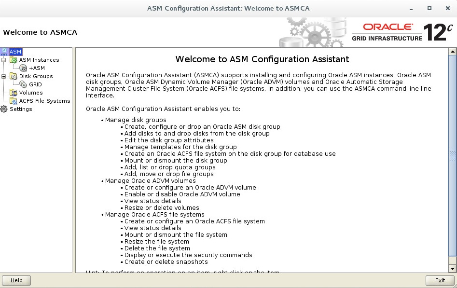Image resolution: width=457 pixels, height=288 pixels.
Task: Click the +ASM instance icon
Action: (x=23, y=68)
